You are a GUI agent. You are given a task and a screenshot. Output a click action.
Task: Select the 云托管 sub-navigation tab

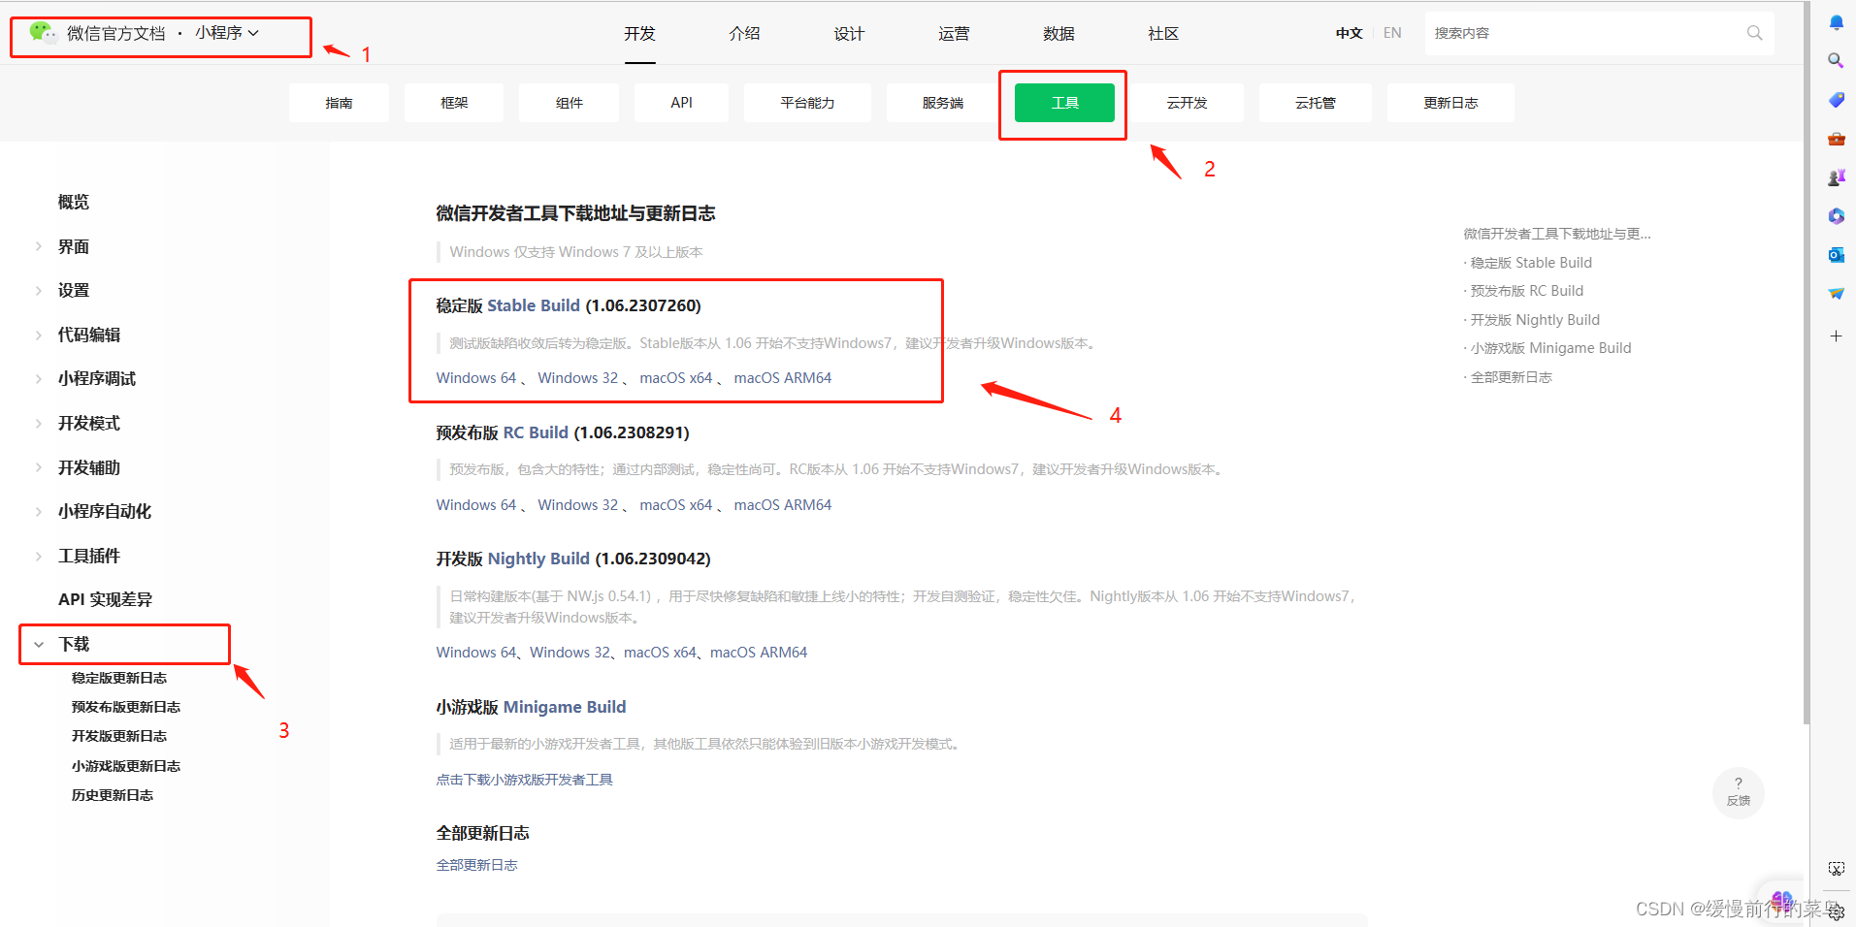(x=1316, y=103)
